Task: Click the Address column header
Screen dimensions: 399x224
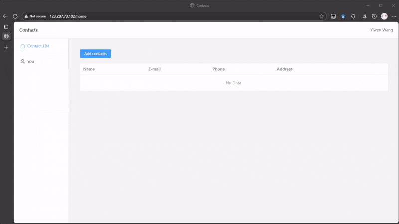Action: (285, 69)
